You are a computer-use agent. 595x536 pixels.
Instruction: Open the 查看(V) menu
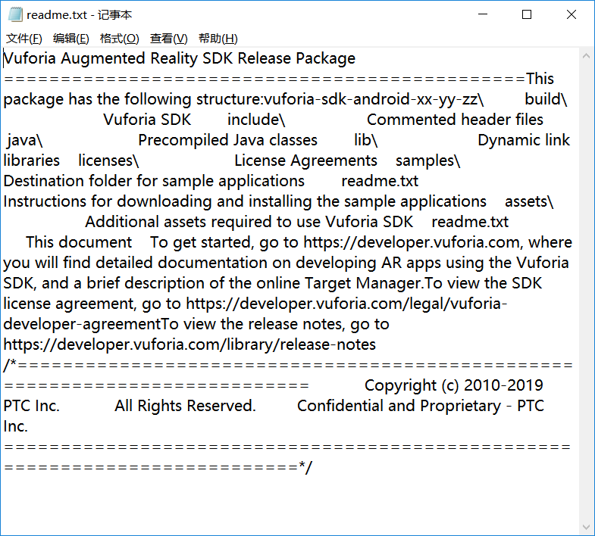pos(168,39)
